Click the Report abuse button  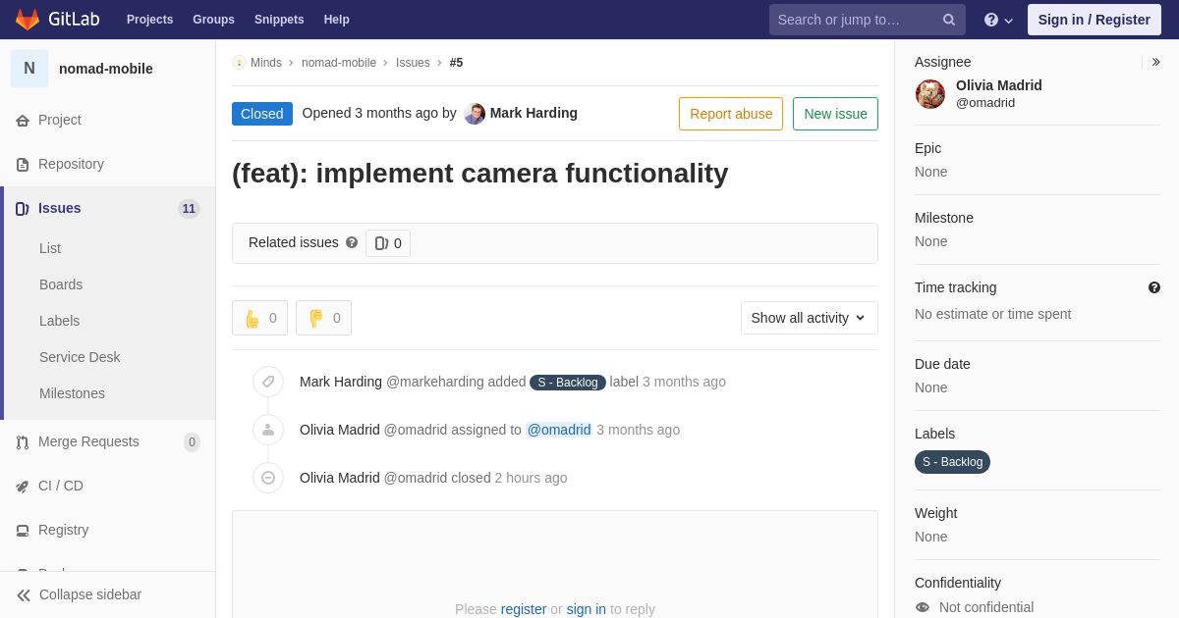pyautogui.click(x=731, y=114)
